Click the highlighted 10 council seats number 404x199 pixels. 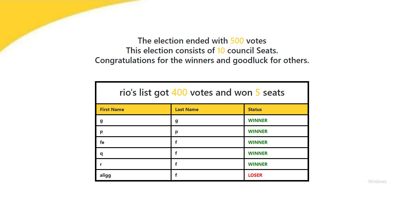pos(221,50)
